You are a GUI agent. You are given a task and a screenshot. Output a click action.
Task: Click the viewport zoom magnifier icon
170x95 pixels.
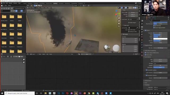119,18
